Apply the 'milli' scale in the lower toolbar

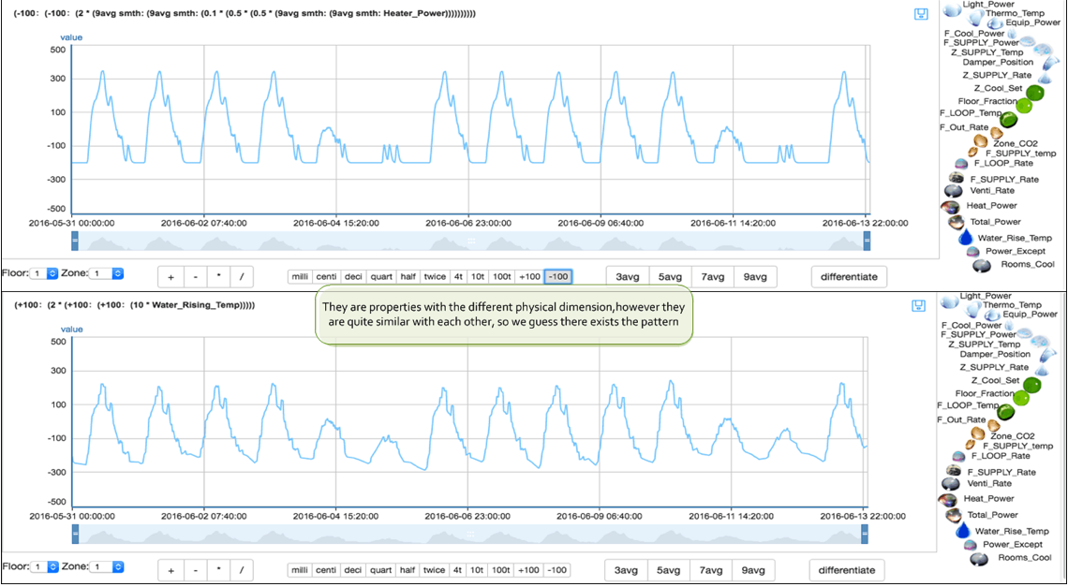click(300, 570)
